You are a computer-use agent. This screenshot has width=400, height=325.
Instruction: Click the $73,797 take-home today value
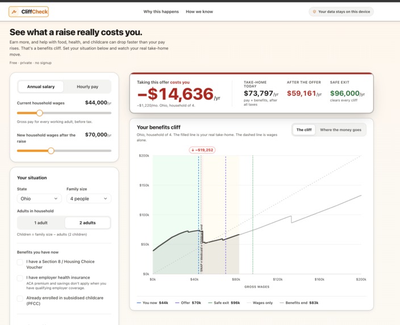point(261,94)
